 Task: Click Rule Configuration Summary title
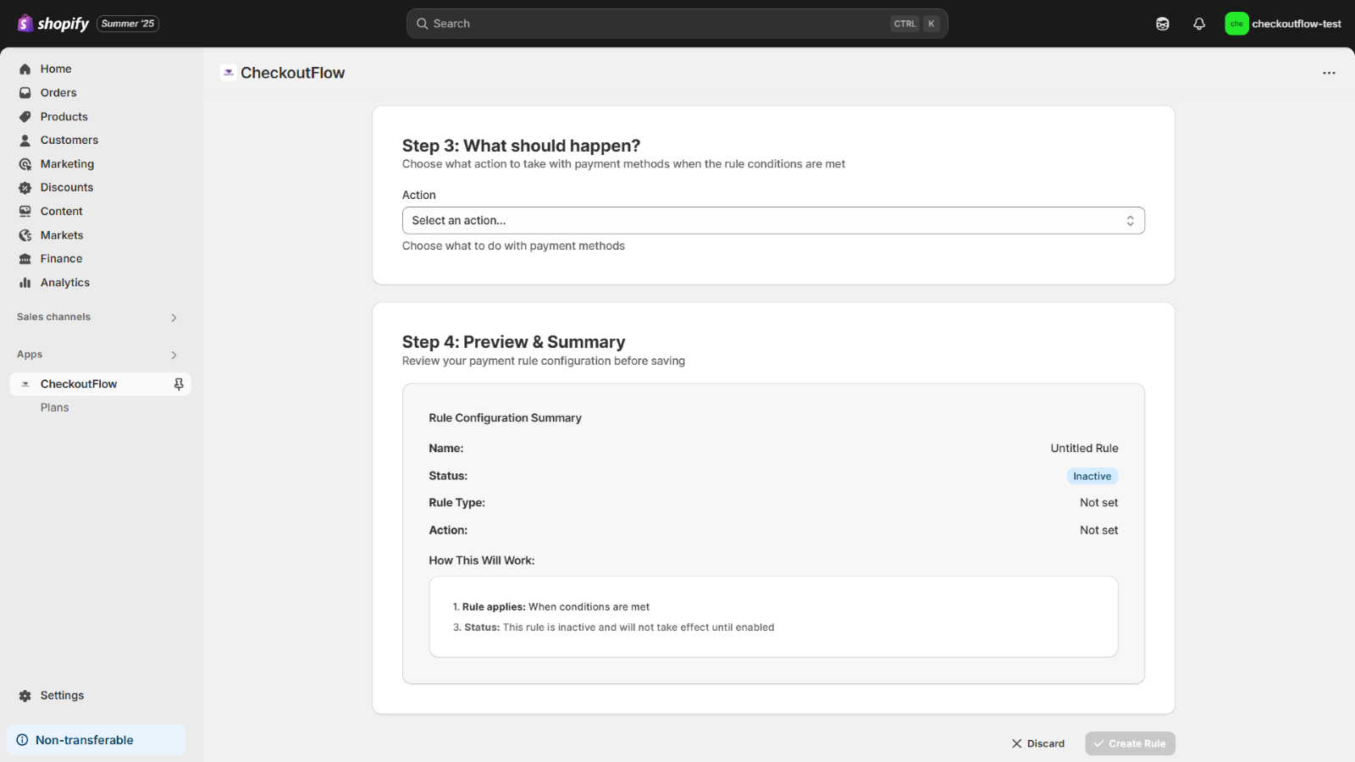coord(505,418)
